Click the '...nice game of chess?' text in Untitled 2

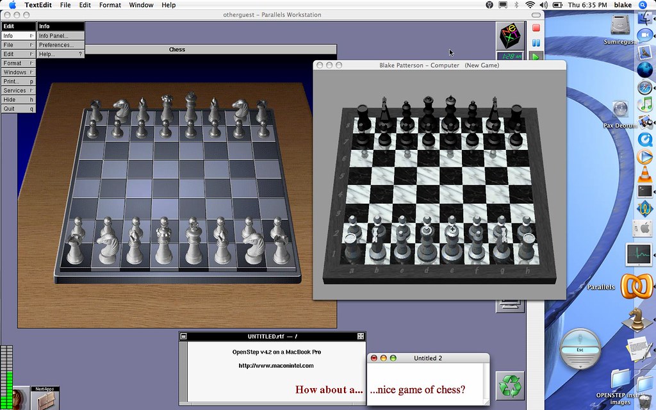pyautogui.click(x=417, y=389)
